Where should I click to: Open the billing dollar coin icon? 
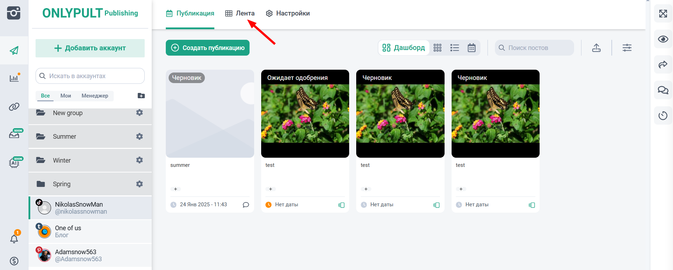pos(14,261)
